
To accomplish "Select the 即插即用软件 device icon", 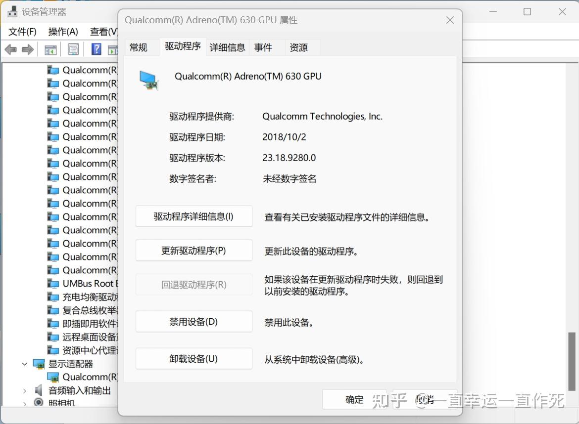I will (53, 324).
